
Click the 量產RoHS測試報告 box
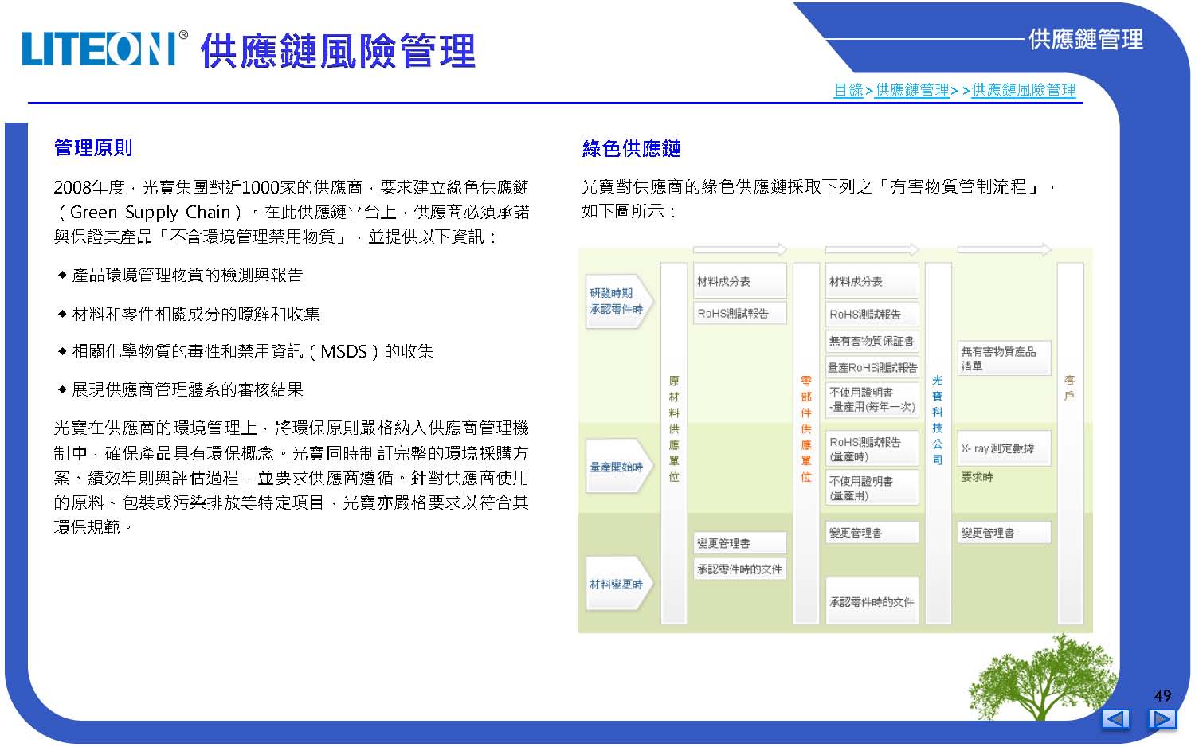tap(872, 367)
